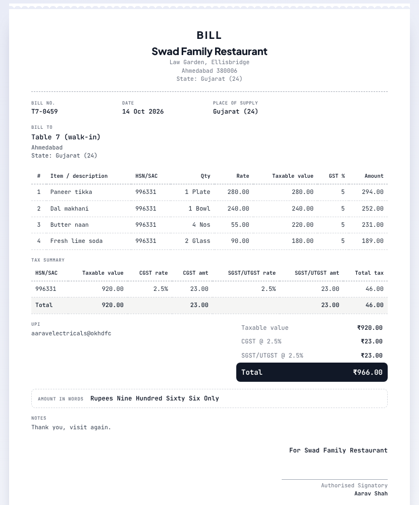Click the Paneer tikka item name
This screenshot has width=419, height=505.
(71, 192)
